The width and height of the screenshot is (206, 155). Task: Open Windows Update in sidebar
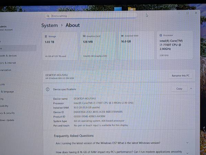7,120
